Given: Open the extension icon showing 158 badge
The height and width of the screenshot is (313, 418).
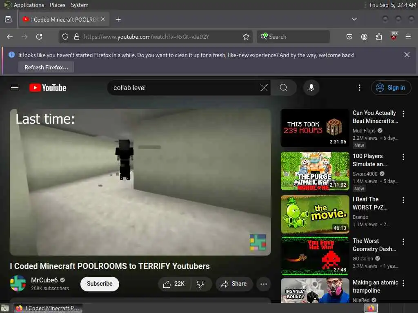Looking at the screenshot, I should point(394,36).
